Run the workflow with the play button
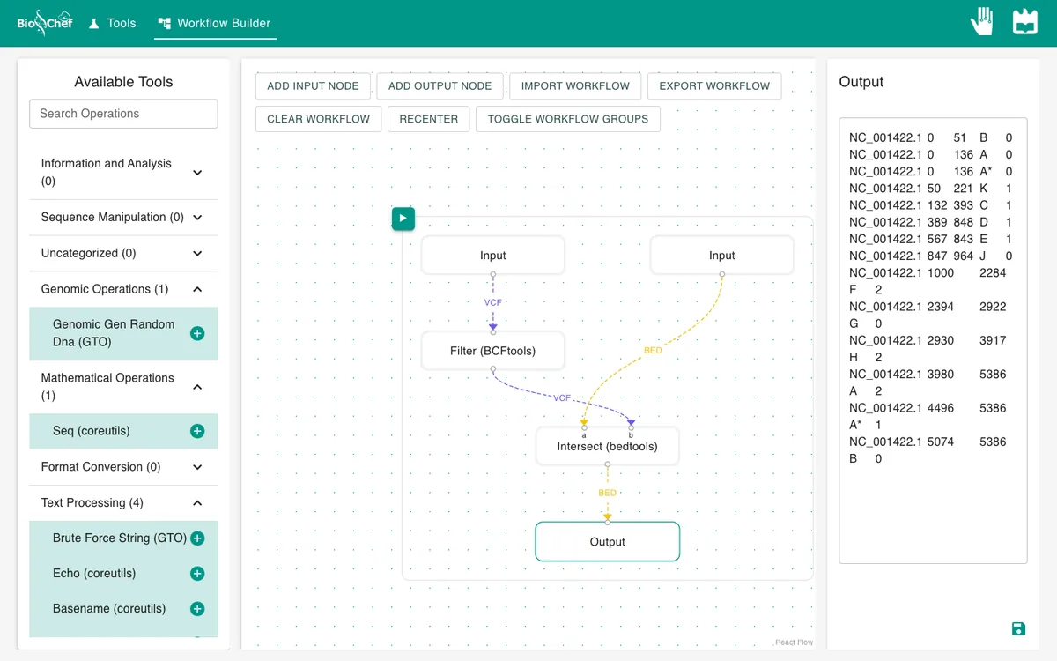 point(403,219)
